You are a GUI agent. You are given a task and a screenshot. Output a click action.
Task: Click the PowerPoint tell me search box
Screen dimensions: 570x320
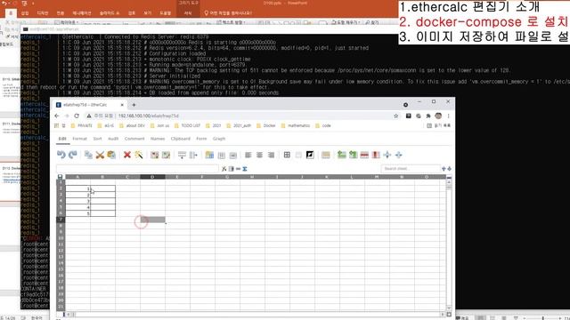tap(228, 12)
